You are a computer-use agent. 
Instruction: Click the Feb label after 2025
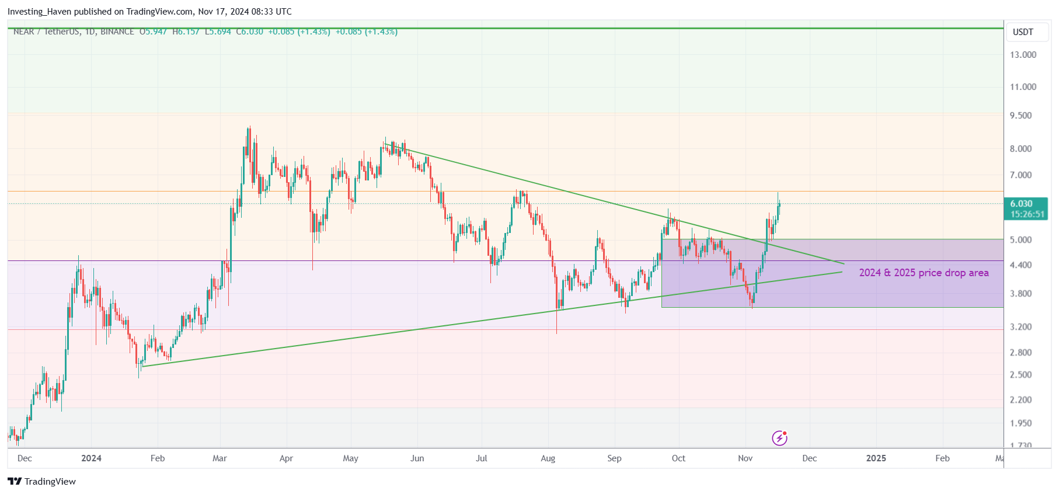point(942,458)
